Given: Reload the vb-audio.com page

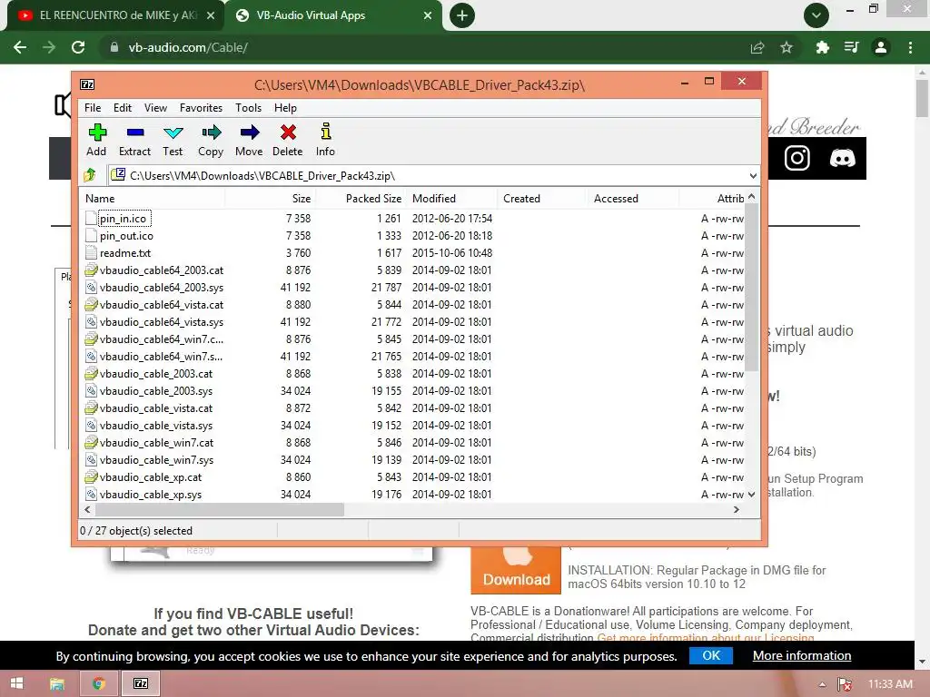Looking at the screenshot, I should pos(78,47).
